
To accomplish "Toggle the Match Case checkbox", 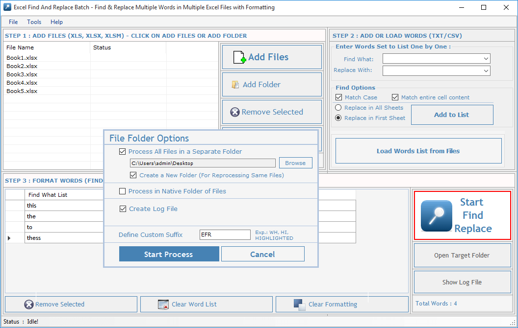I will click(x=338, y=97).
